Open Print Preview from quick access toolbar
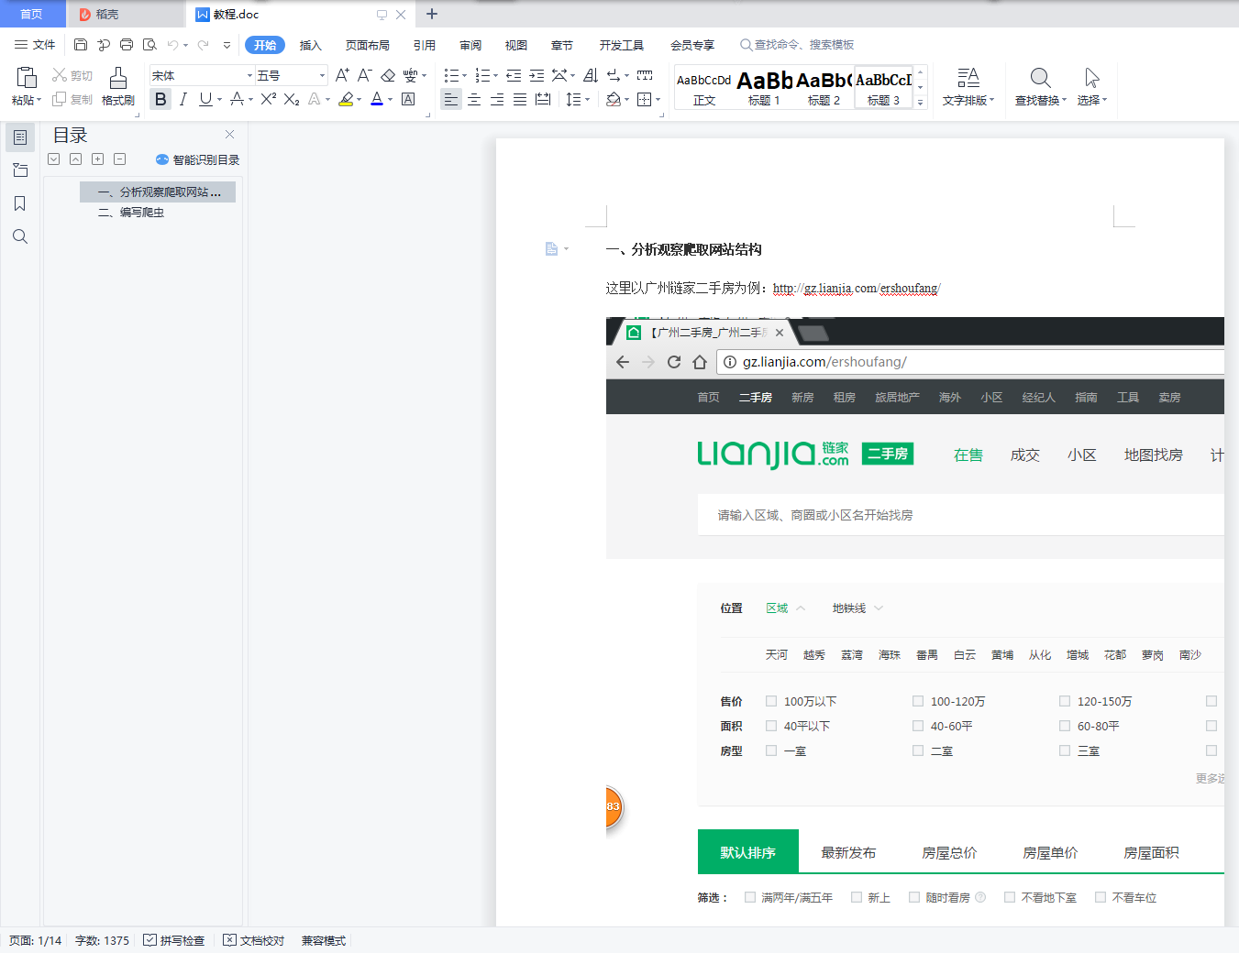The height and width of the screenshot is (953, 1239). (x=149, y=45)
